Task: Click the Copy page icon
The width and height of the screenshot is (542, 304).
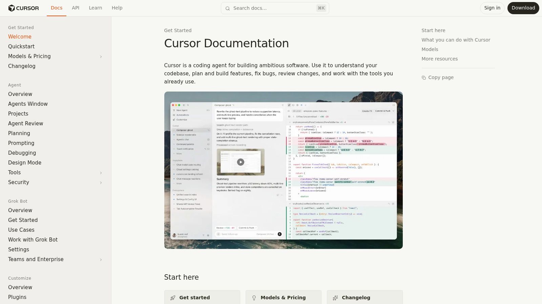Action: click(424, 78)
